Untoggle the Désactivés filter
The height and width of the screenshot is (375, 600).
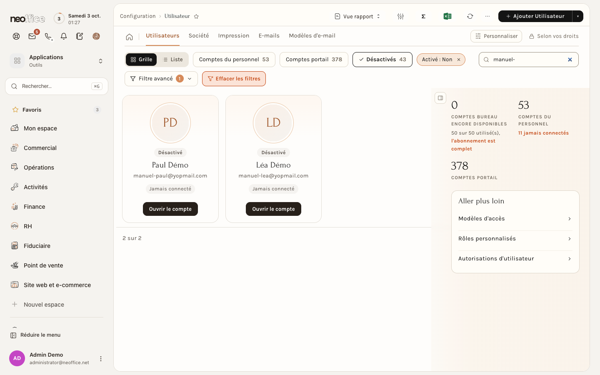(382, 60)
